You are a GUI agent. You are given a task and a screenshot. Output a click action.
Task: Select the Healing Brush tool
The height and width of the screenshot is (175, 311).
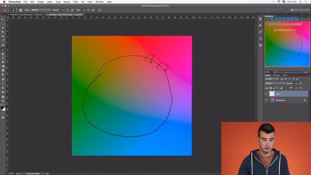tap(3, 45)
